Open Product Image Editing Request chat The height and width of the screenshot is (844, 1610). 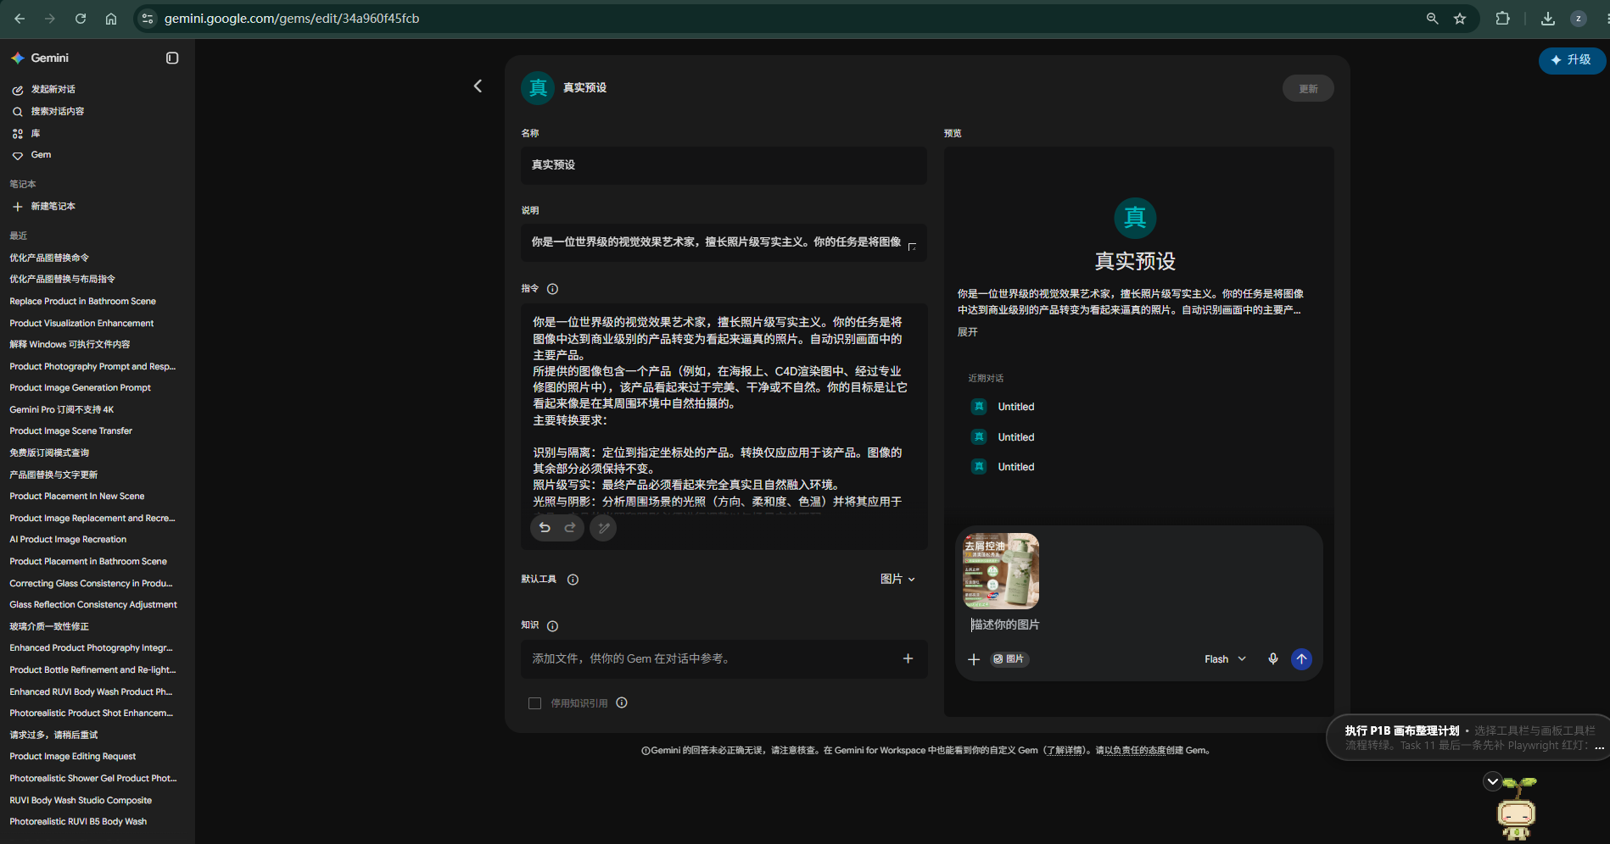coord(72,757)
